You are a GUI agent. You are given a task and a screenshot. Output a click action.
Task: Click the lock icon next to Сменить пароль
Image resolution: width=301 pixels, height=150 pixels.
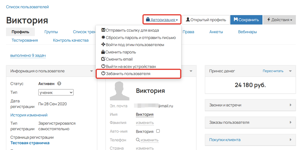pyautogui.click(x=103, y=52)
